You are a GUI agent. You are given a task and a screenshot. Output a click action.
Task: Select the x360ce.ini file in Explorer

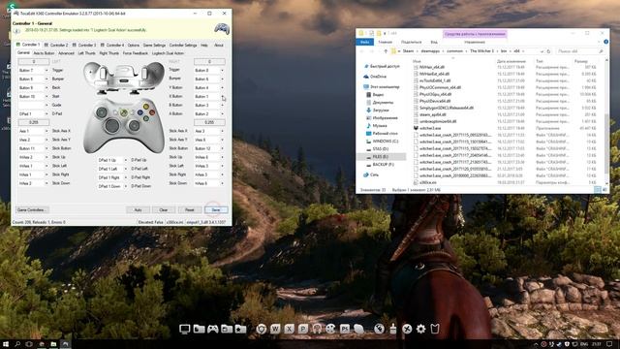pos(428,182)
